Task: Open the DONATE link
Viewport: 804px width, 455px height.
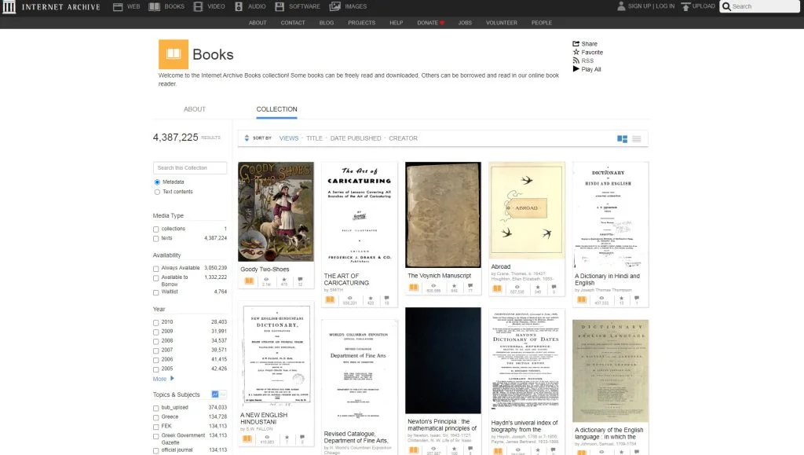Action: click(x=430, y=23)
